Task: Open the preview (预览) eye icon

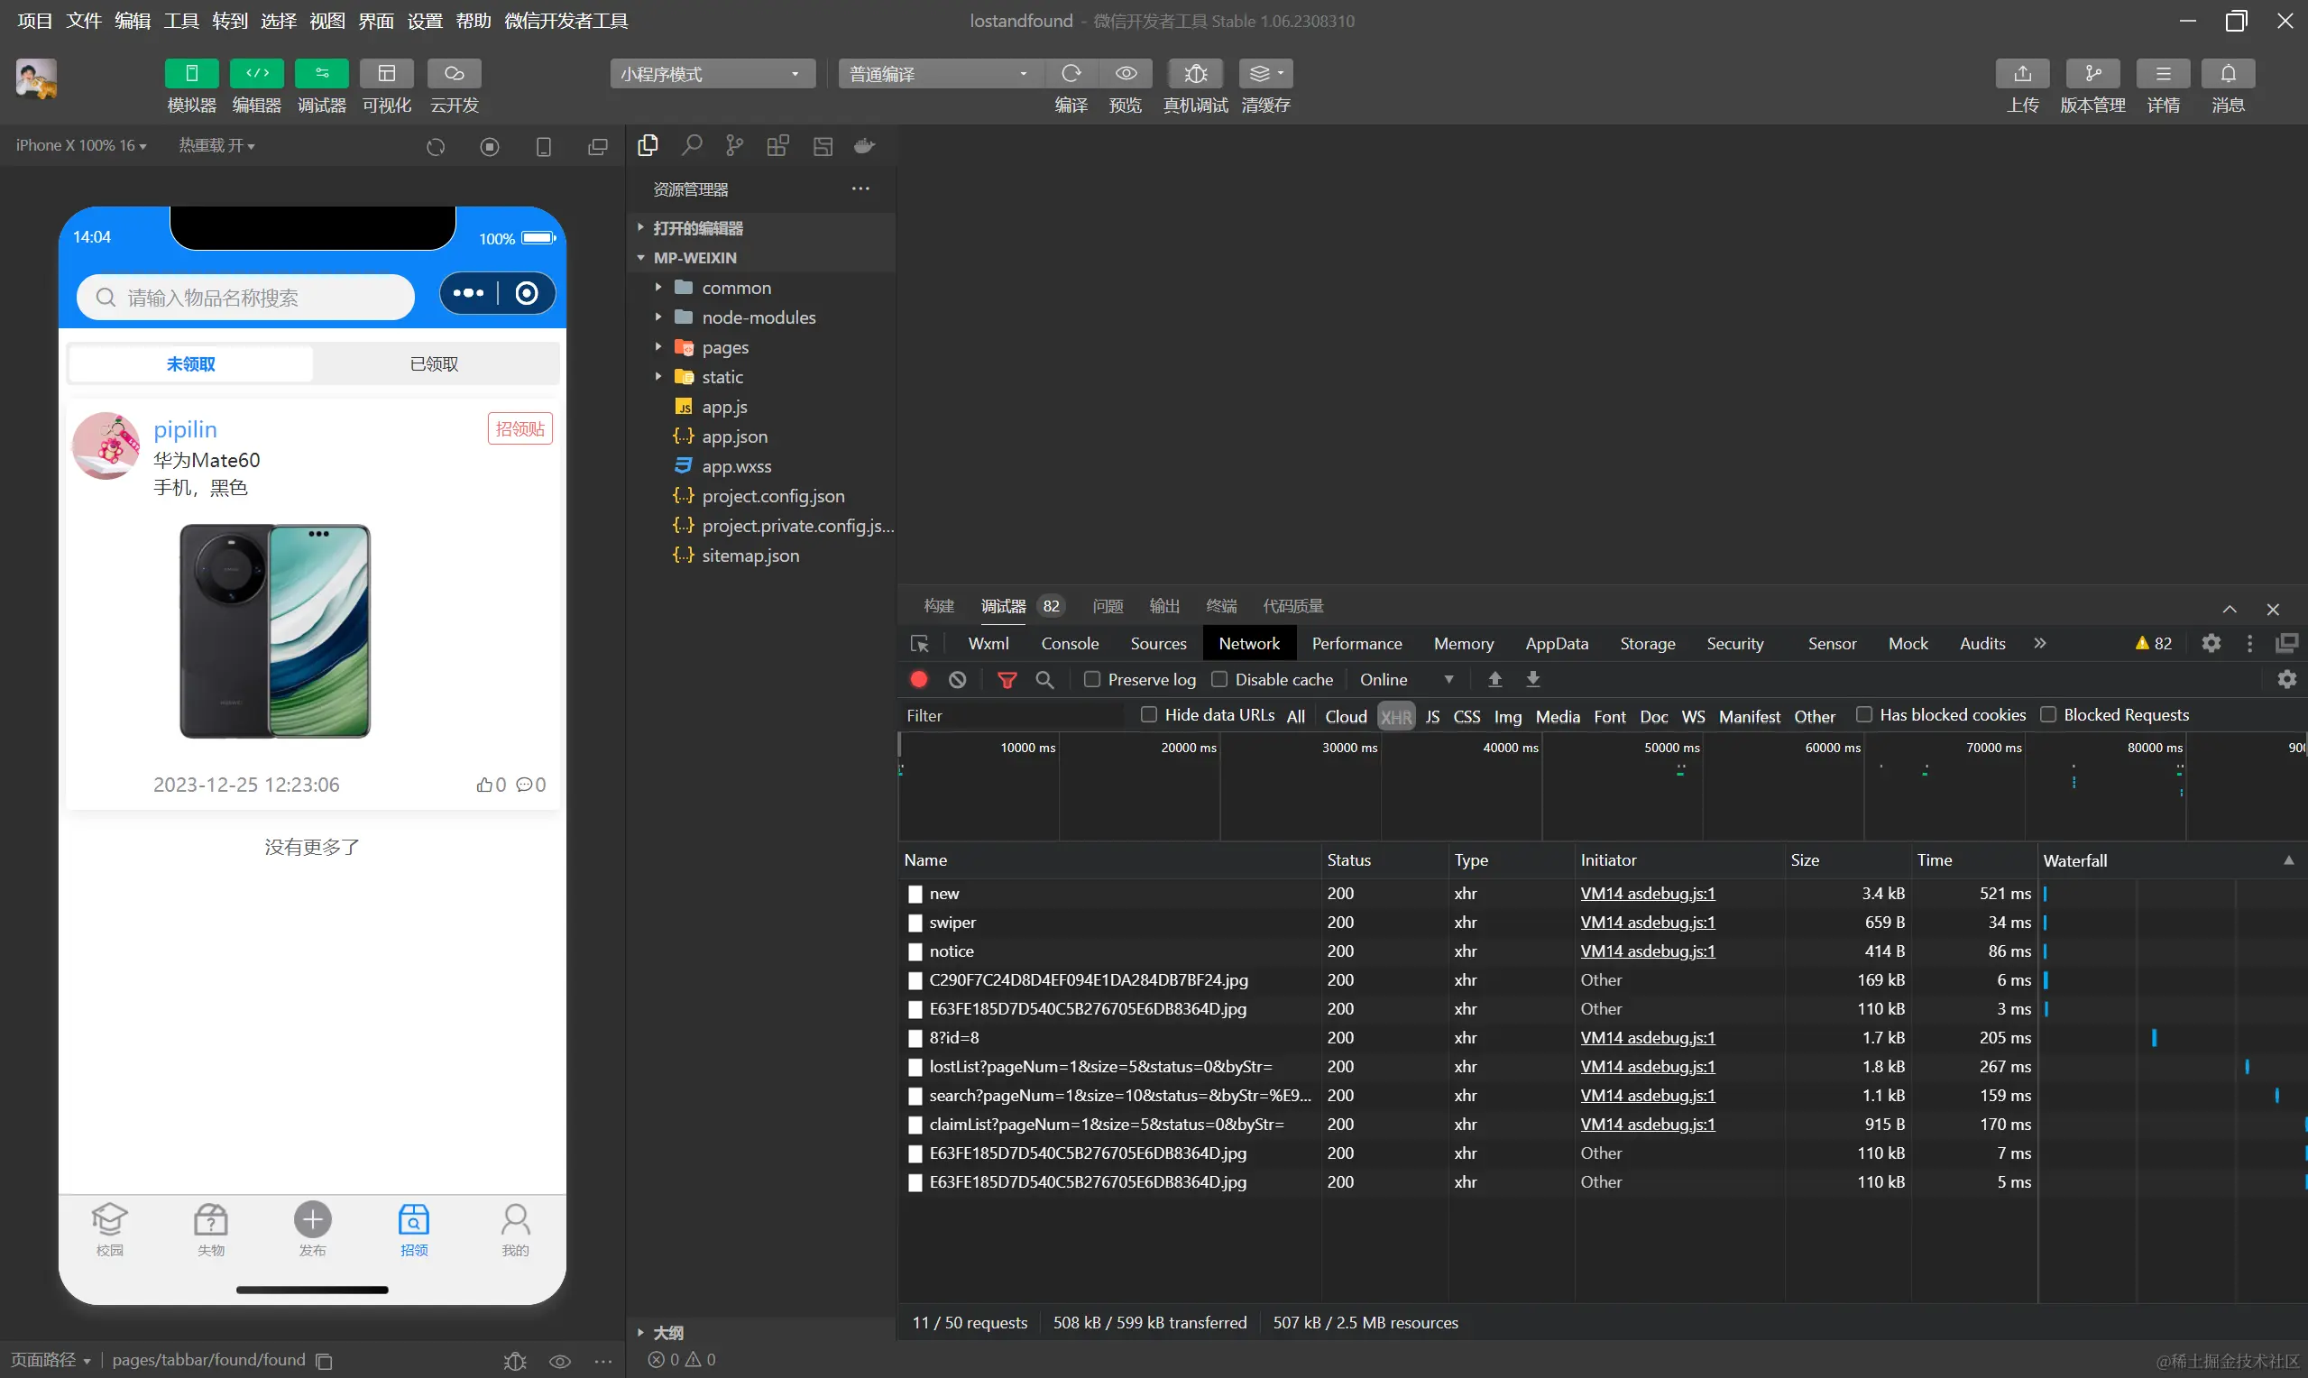Action: (x=1126, y=73)
